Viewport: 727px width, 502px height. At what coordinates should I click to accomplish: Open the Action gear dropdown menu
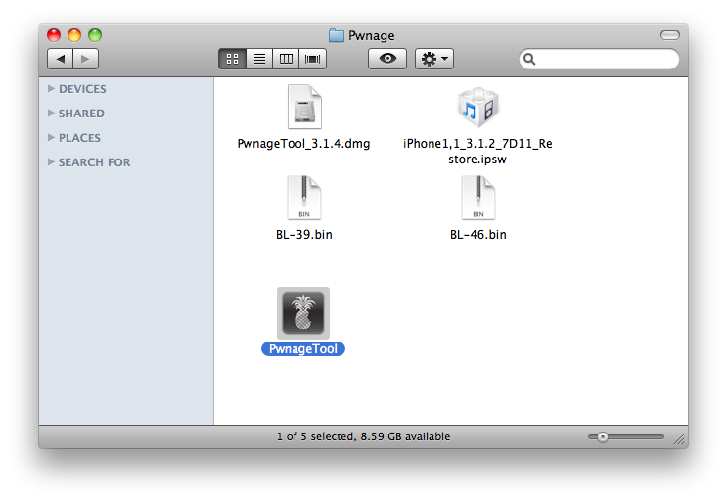(x=434, y=59)
